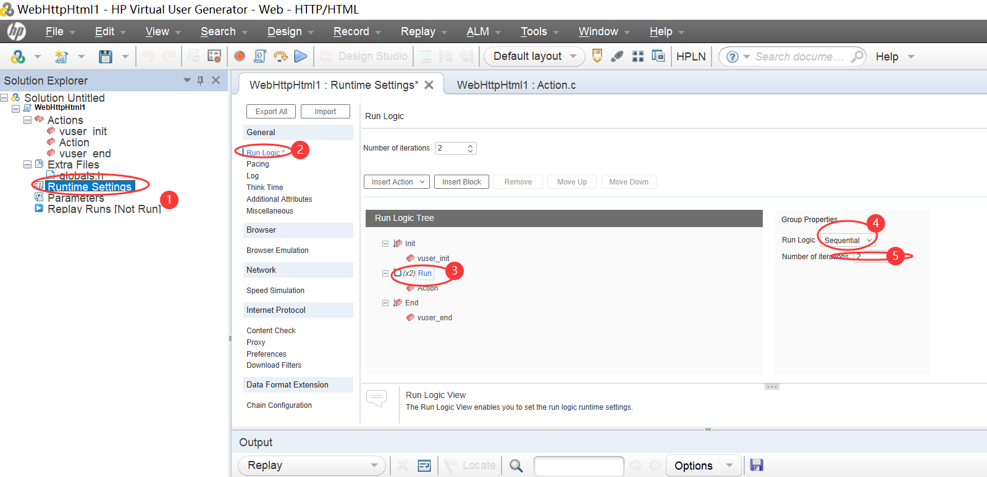The image size is (987, 477).
Task: Click the new script toolbar icon
Action: click(61, 57)
